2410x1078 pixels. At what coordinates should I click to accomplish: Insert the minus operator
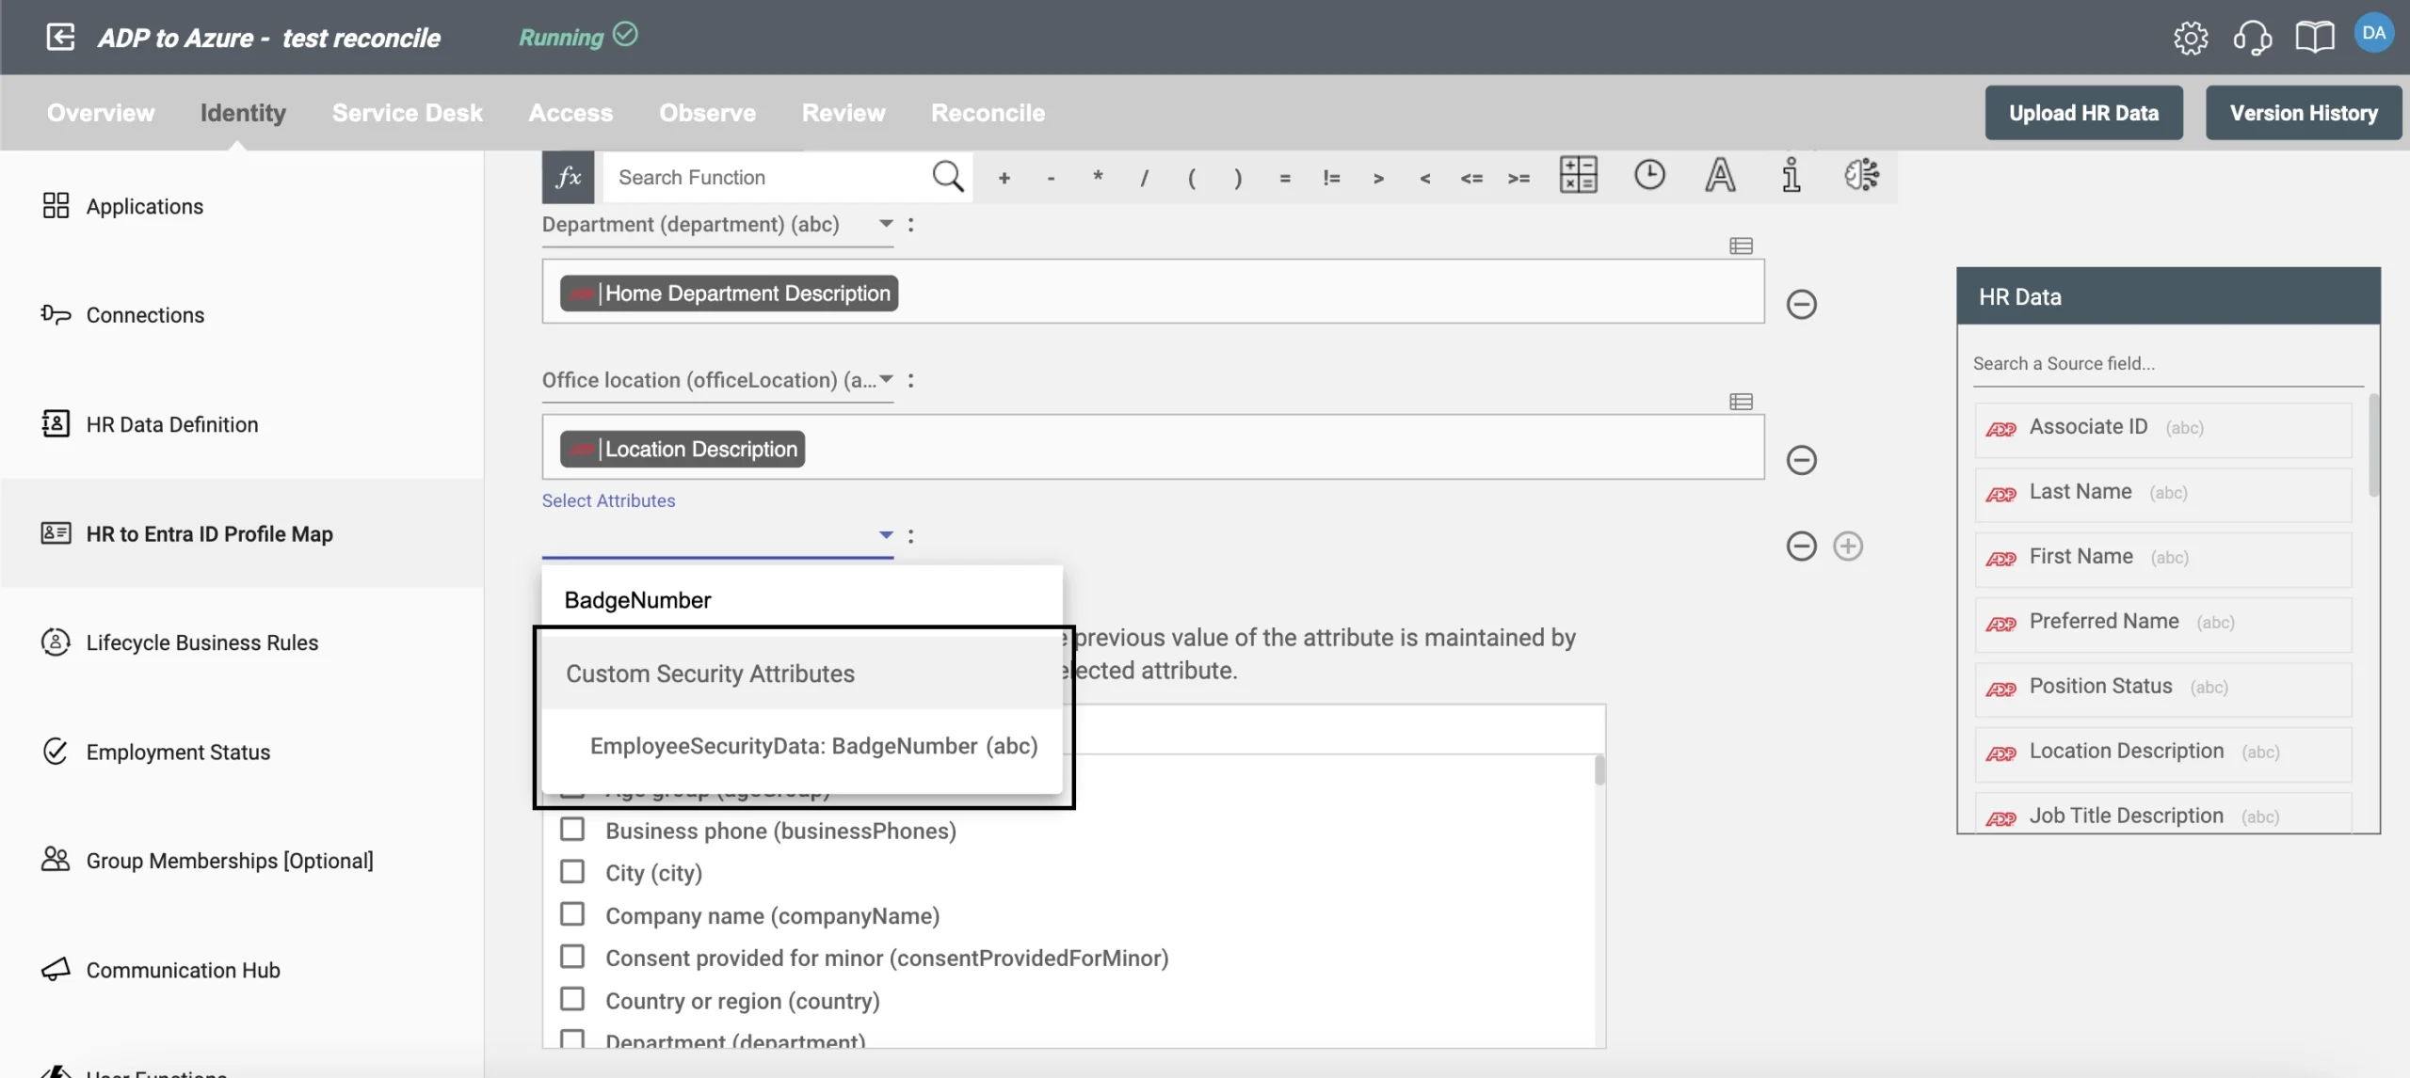[x=1051, y=178]
